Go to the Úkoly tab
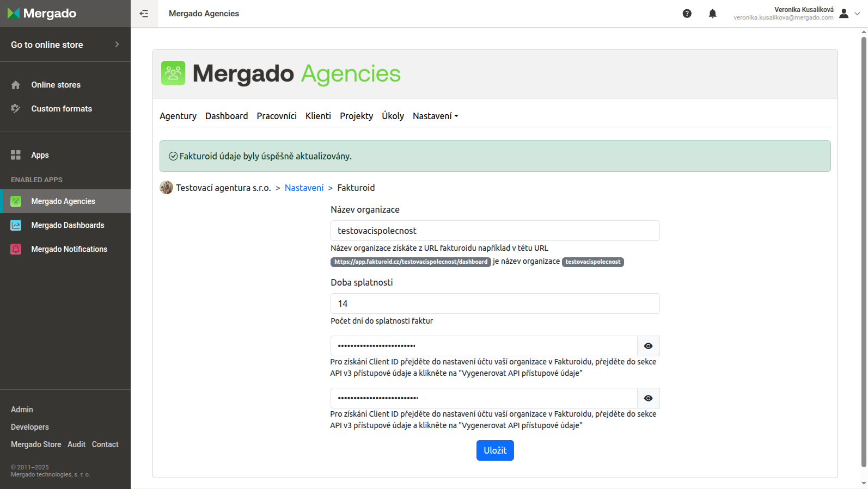Screen dimensions: 868x489 click(x=393, y=116)
